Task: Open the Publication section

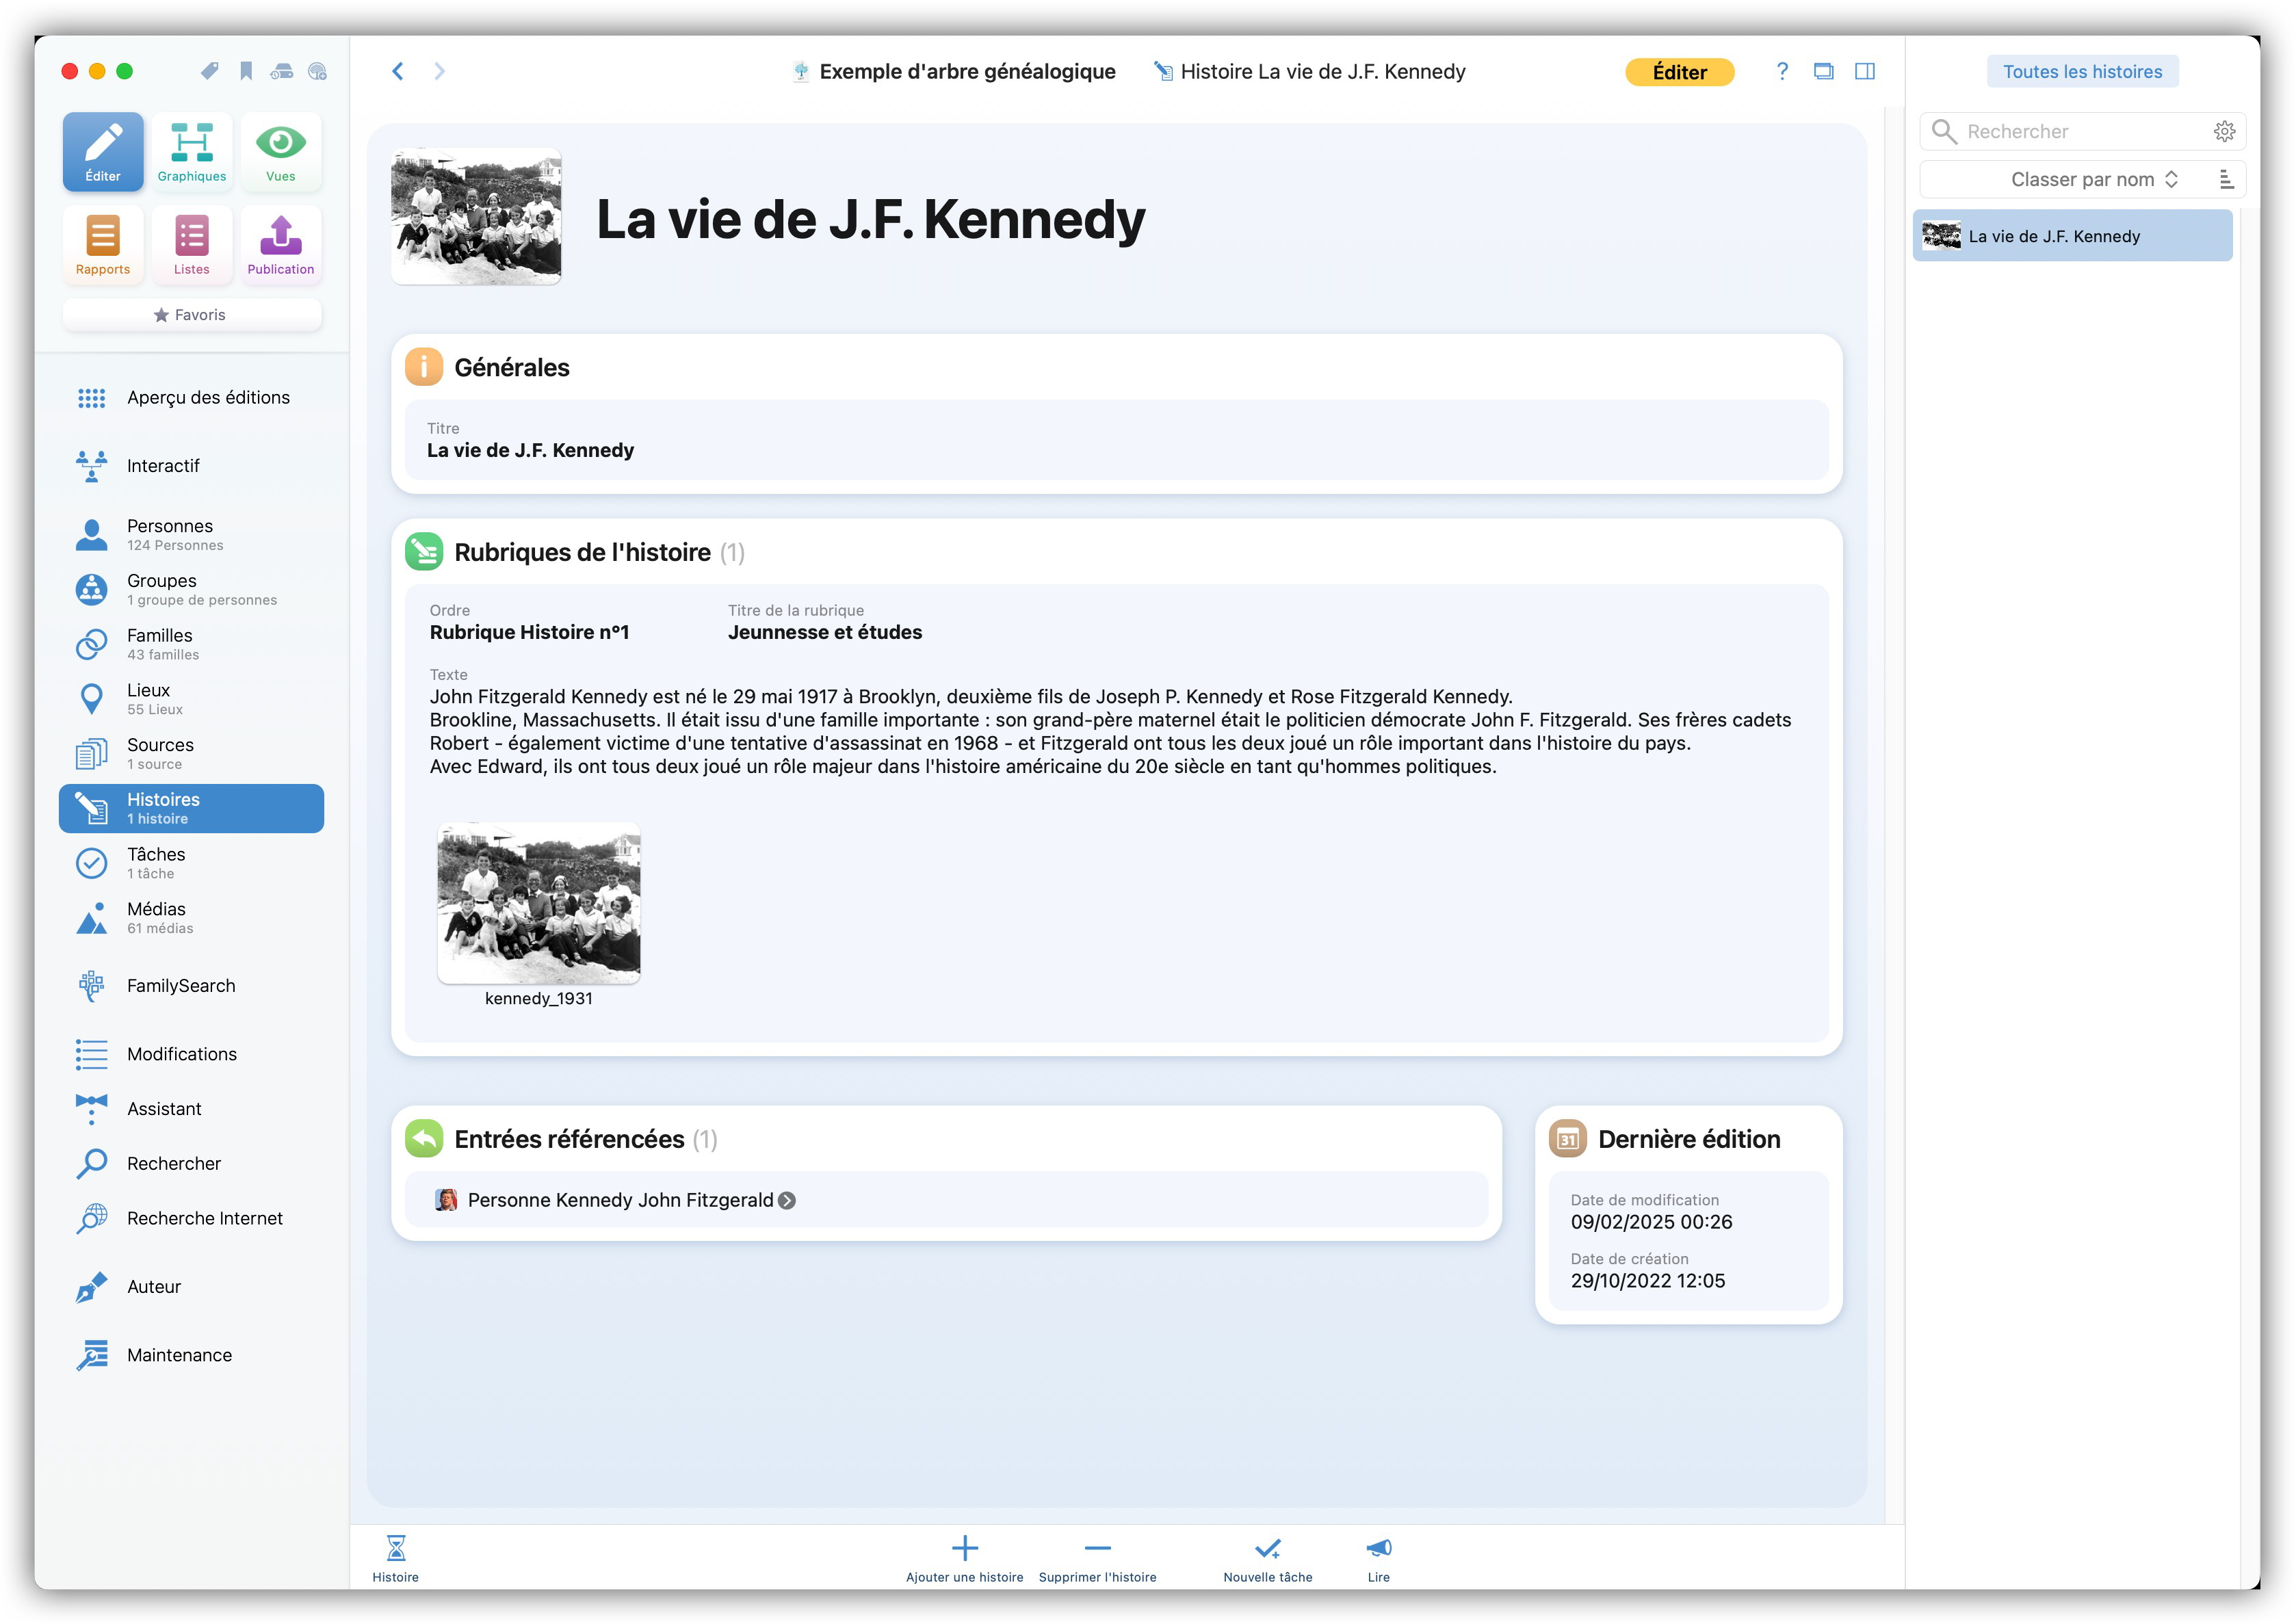Action: [281, 245]
